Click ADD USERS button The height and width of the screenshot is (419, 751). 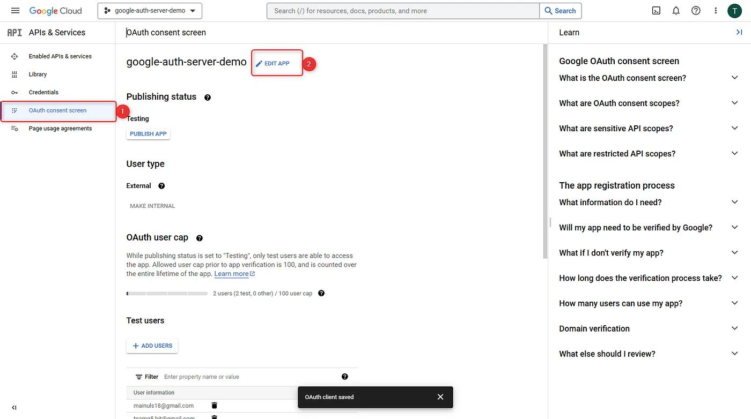(152, 346)
